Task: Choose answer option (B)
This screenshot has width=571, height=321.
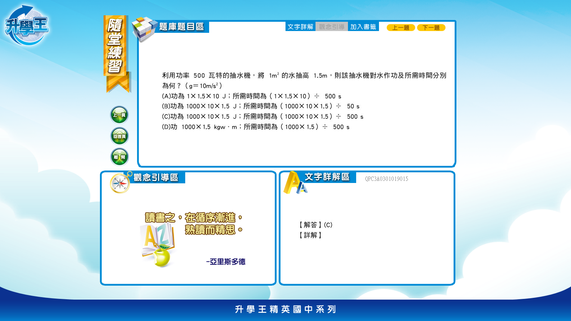Action: (261, 106)
